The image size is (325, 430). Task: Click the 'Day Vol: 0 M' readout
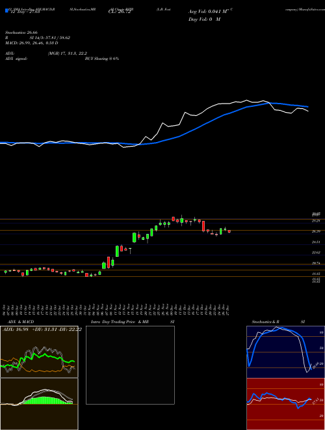coord(205,20)
